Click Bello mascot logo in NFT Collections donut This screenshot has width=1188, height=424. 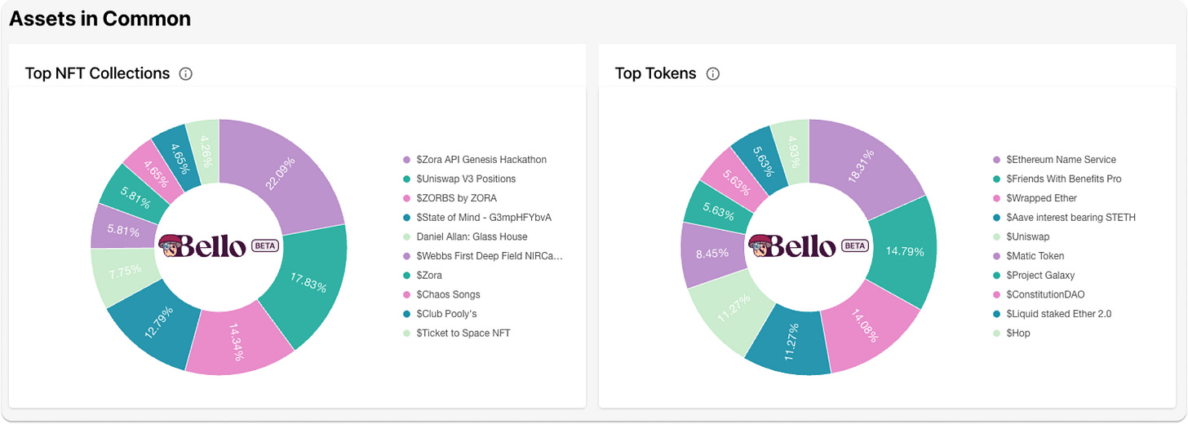171,245
